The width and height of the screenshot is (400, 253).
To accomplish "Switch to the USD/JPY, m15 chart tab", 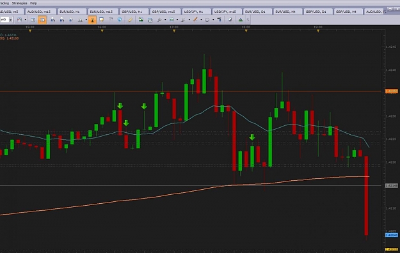I will point(227,11).
